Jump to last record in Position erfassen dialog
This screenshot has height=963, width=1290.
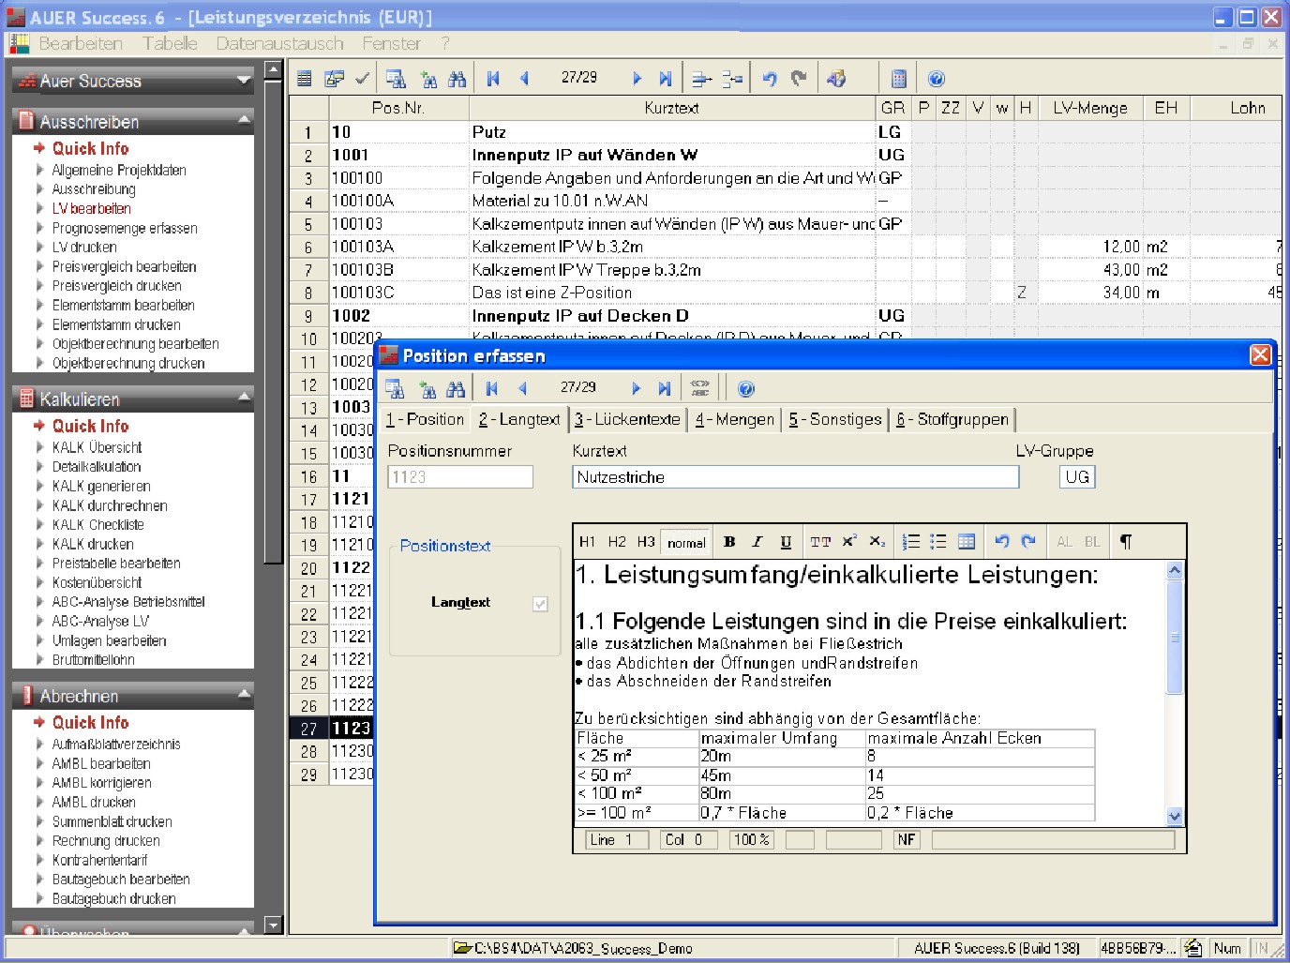[x=665, y=388]
